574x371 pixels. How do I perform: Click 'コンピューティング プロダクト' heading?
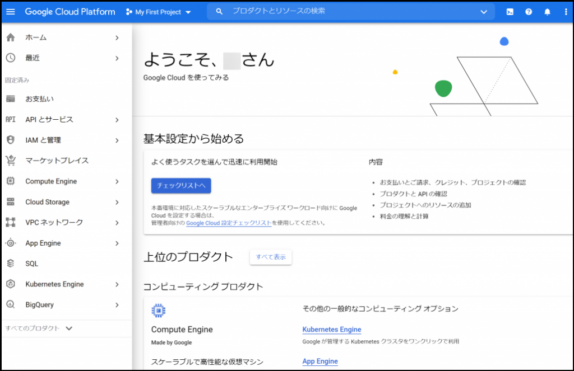[203, 286]
